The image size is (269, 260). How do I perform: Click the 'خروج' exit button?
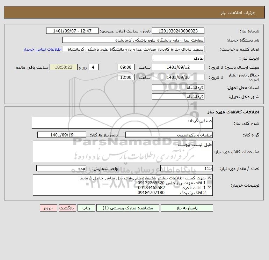[49, 208]
